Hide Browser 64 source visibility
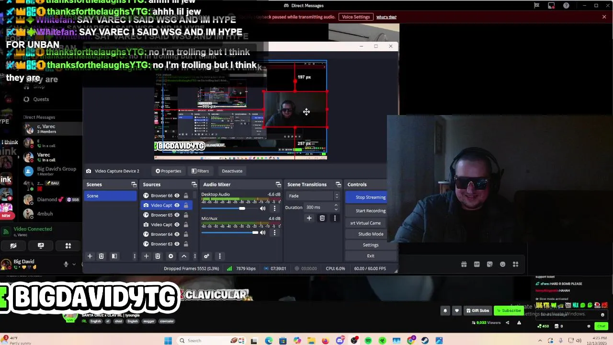613x345 pixels. click(177, 234)
